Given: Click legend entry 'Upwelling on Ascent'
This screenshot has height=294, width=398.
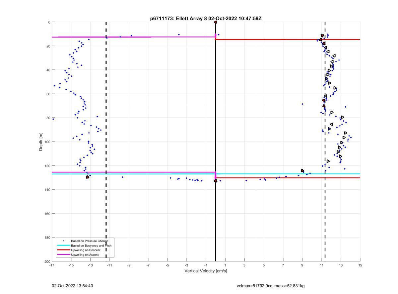Looking at the screenshot, I should click(86, 254).
